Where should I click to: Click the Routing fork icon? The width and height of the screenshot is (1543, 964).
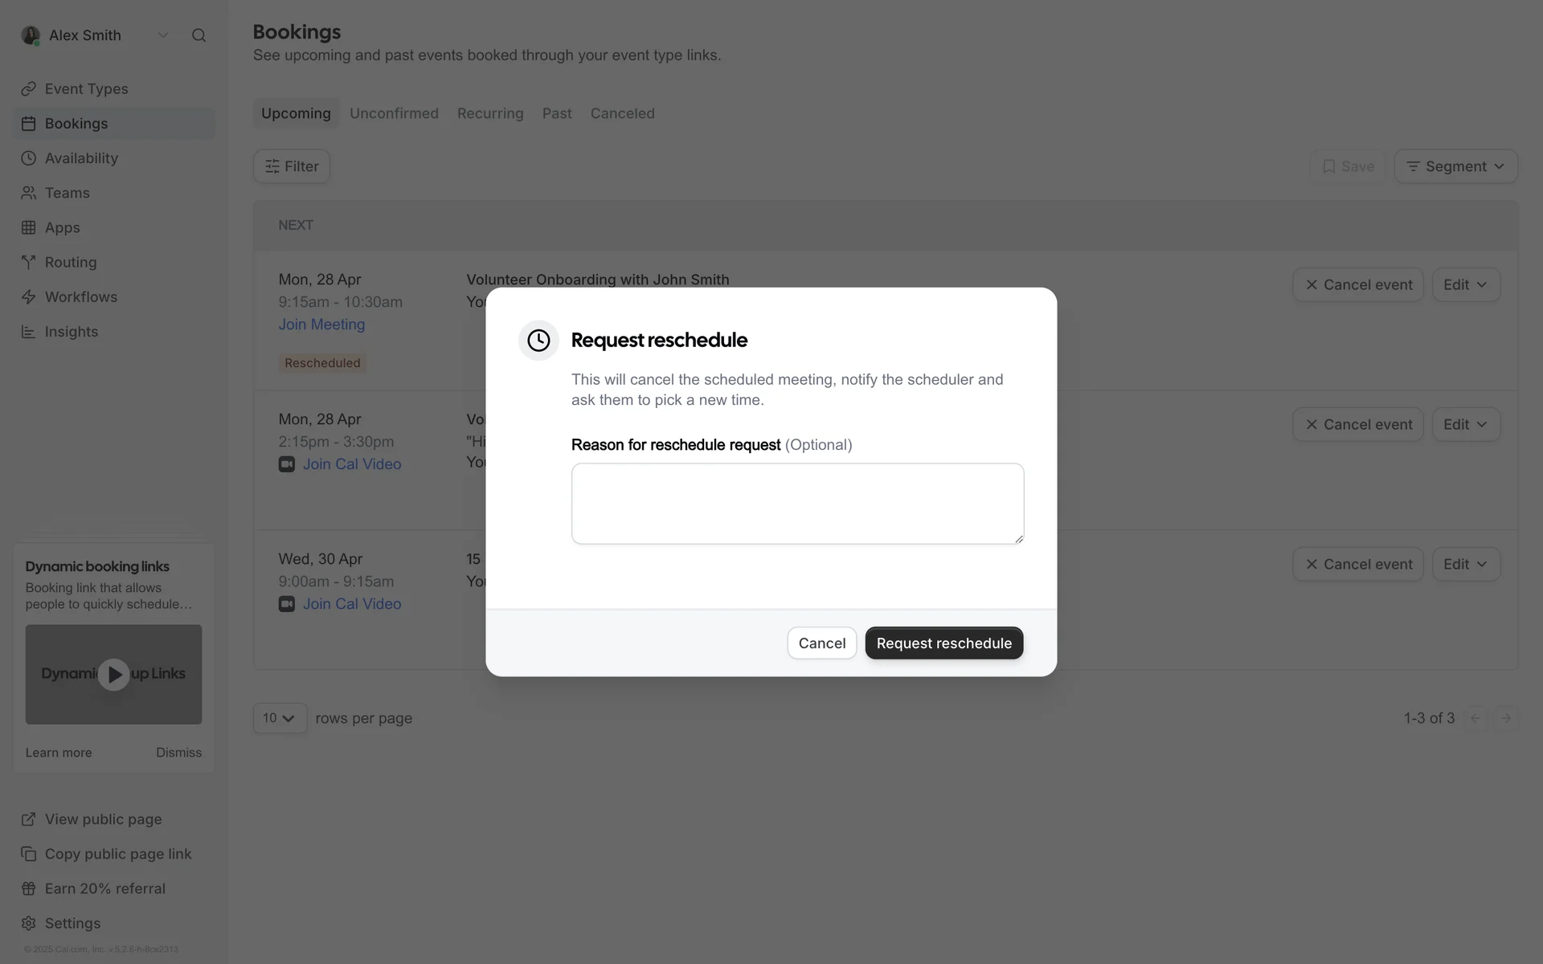[29, 262]
